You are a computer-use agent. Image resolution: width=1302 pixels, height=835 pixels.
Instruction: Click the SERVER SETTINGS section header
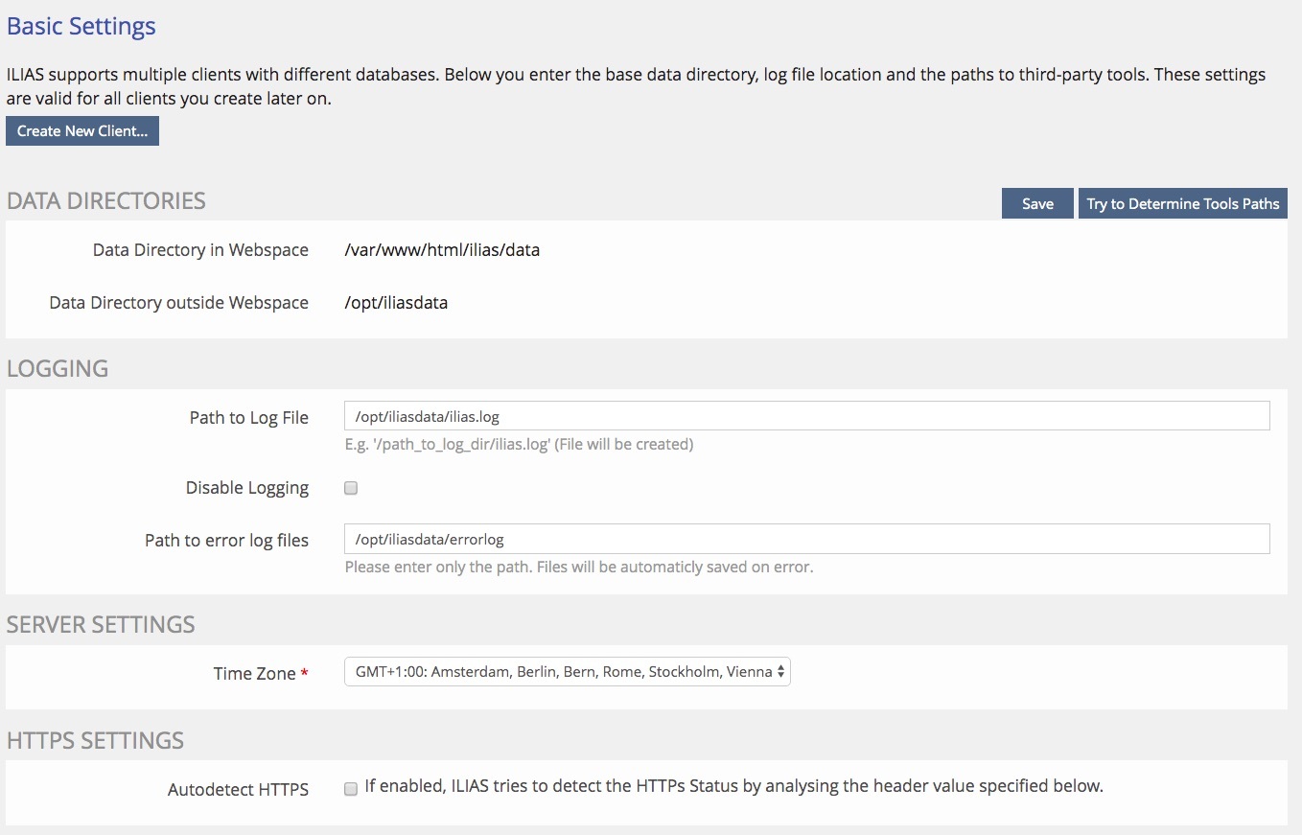101,624
